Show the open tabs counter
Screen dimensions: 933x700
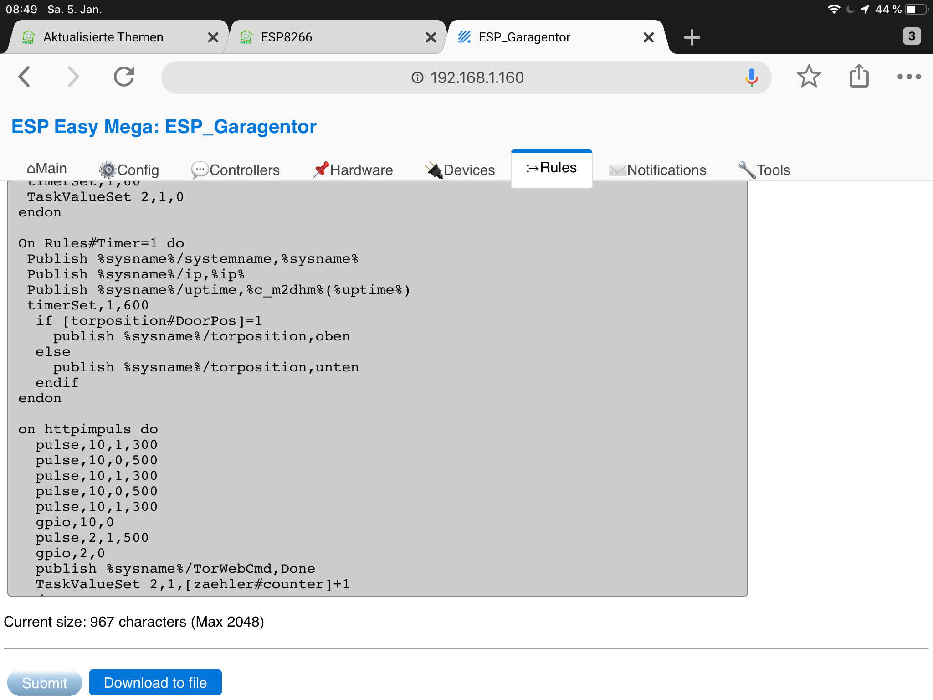click(912, 36)
